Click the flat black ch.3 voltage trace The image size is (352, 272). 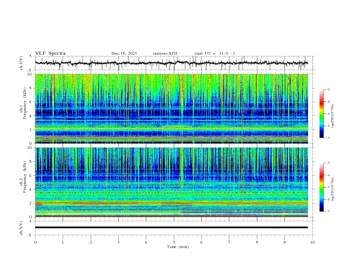(x=171, y=228)
